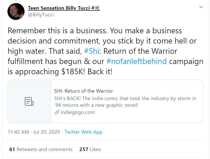210x159 pixels.
Task: Click the "$185K! Back it!" text
Action: pyautogui.click(x=87, y=71)
